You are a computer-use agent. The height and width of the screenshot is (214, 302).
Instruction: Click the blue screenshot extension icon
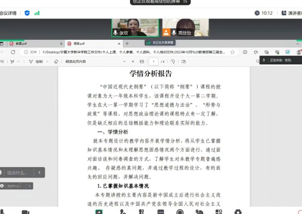(x=288, y=52)
